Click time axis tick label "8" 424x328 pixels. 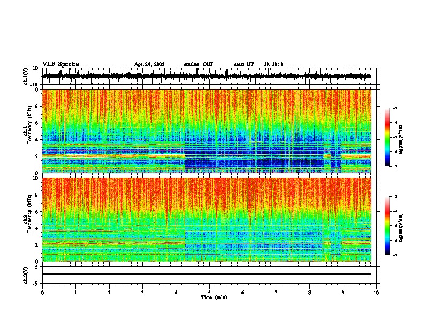[x=309, y=293]
